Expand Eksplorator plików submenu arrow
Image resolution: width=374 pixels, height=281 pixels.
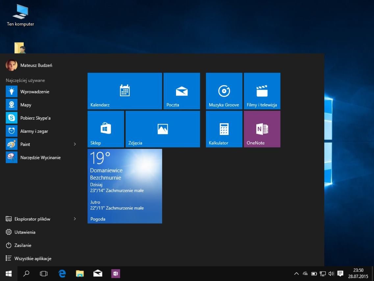pos(75,219)
